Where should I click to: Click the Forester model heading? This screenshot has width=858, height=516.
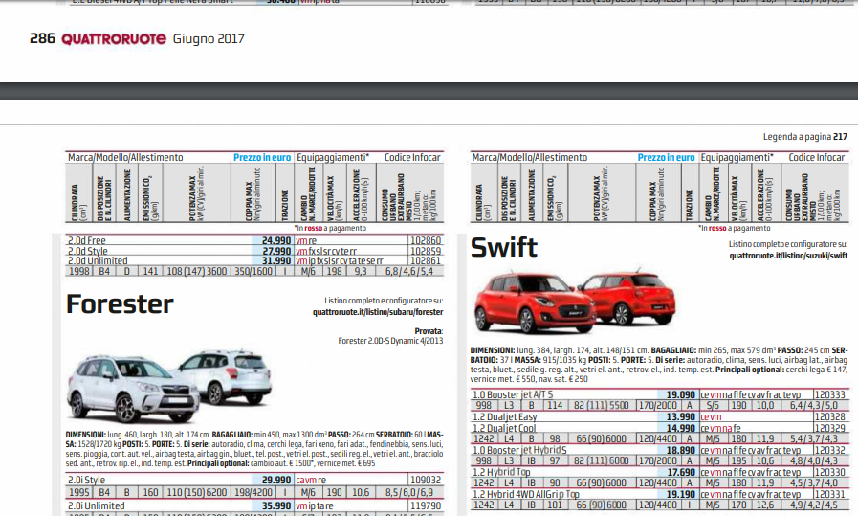(120, 304)
